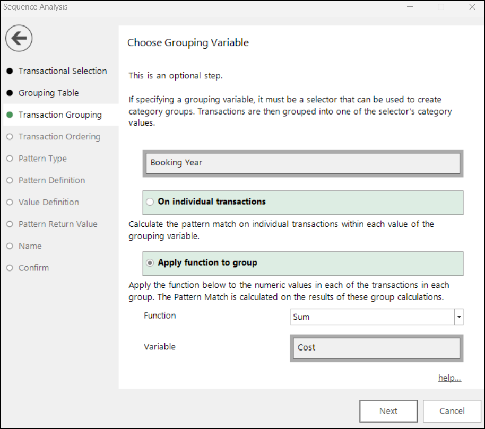This screenshot has width=485, height=429.
Task: Open the help link
Action: point(449,378)
